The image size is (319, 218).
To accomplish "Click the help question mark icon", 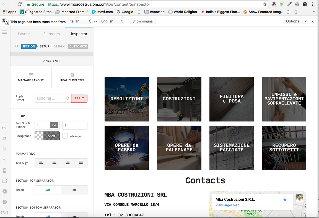I will (x=4, y=202).
